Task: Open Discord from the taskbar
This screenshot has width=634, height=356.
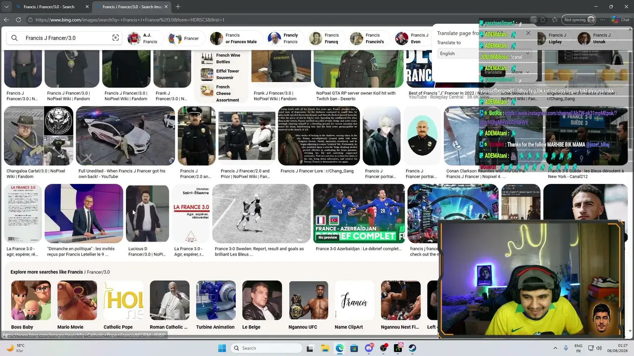Action: (369, 348)
